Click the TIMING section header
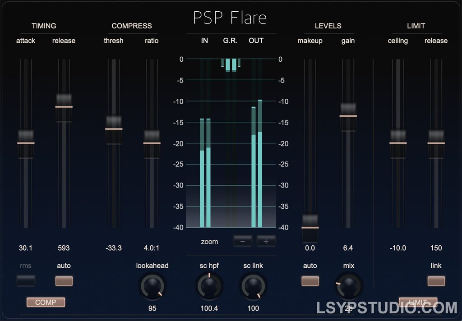The image size is (462, 321). (44, 26)
